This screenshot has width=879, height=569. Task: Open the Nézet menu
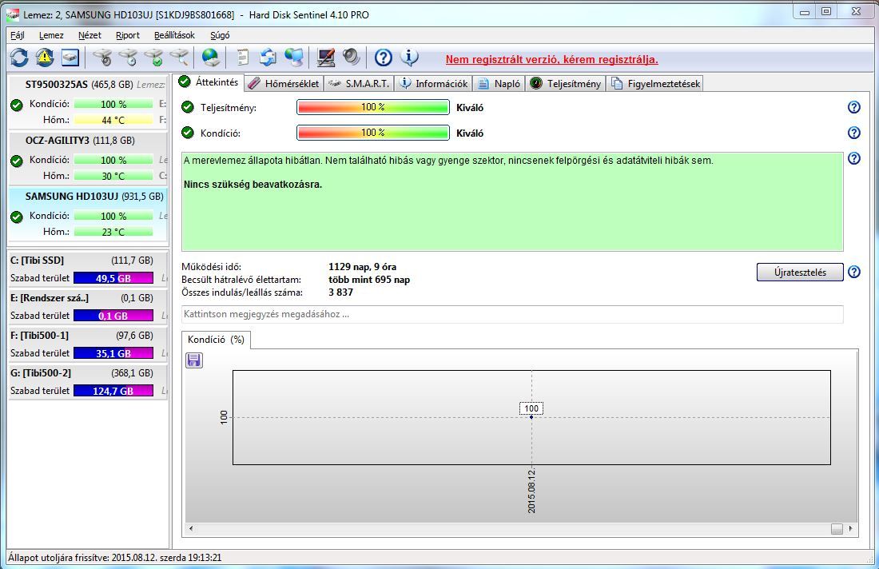coord(89,35)
